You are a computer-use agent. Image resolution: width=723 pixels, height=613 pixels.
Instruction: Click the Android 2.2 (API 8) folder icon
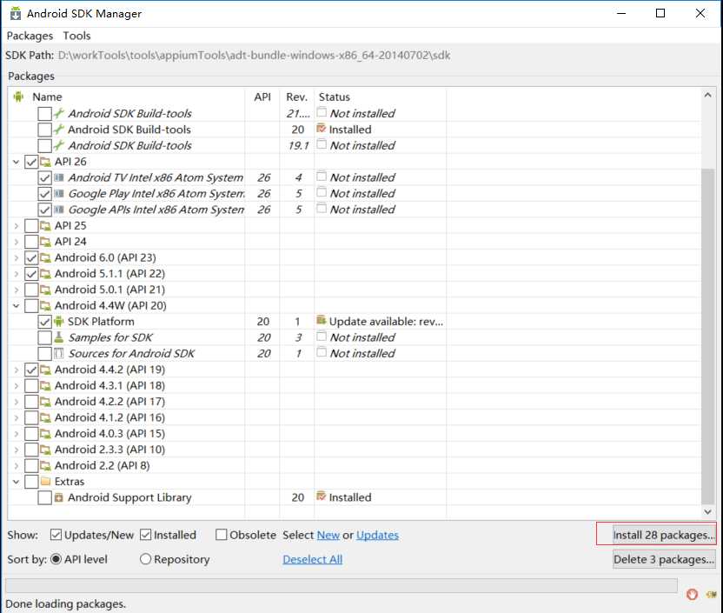point(45,466)
